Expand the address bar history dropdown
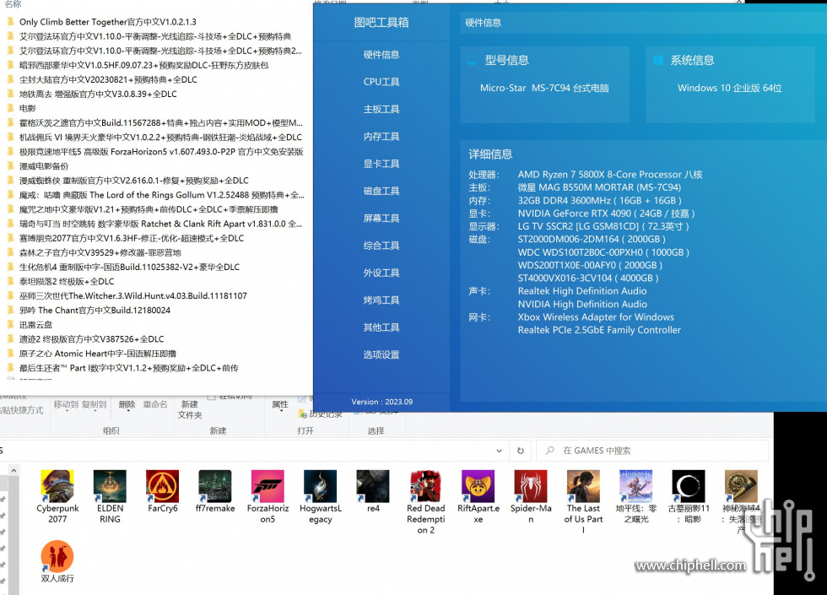 499,451
